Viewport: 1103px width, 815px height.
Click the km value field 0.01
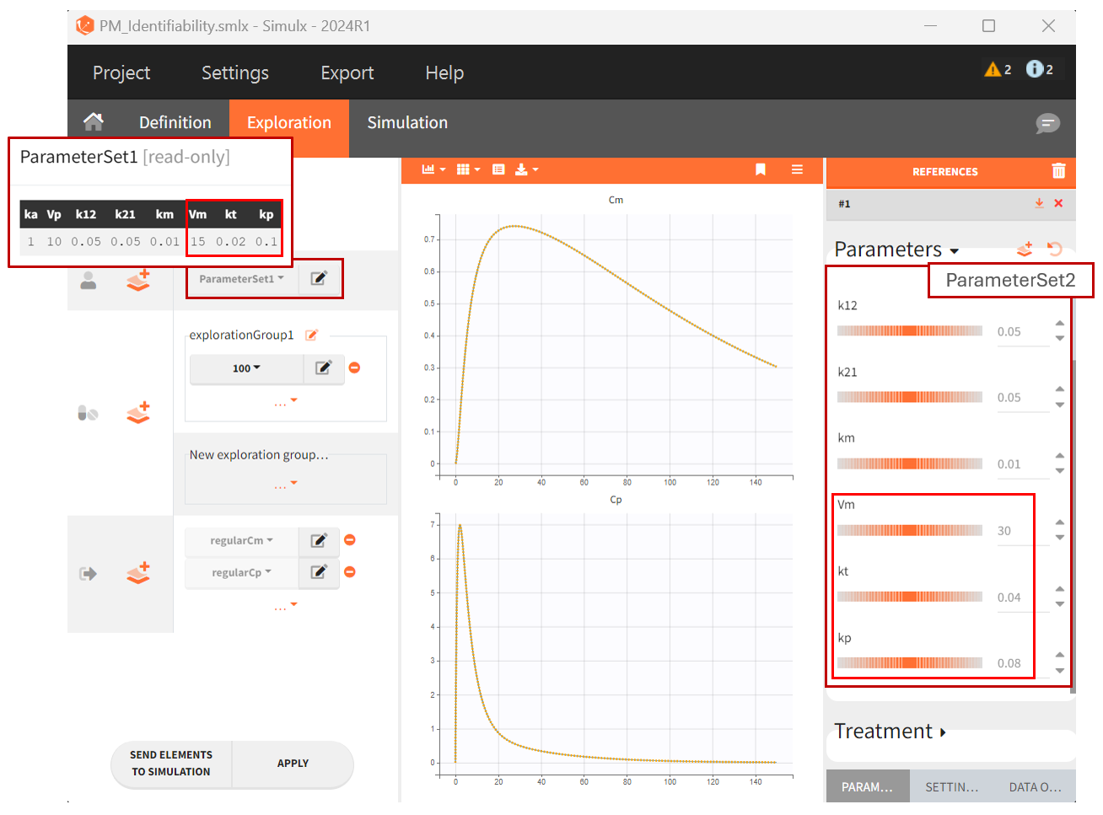pos(1022,464)
